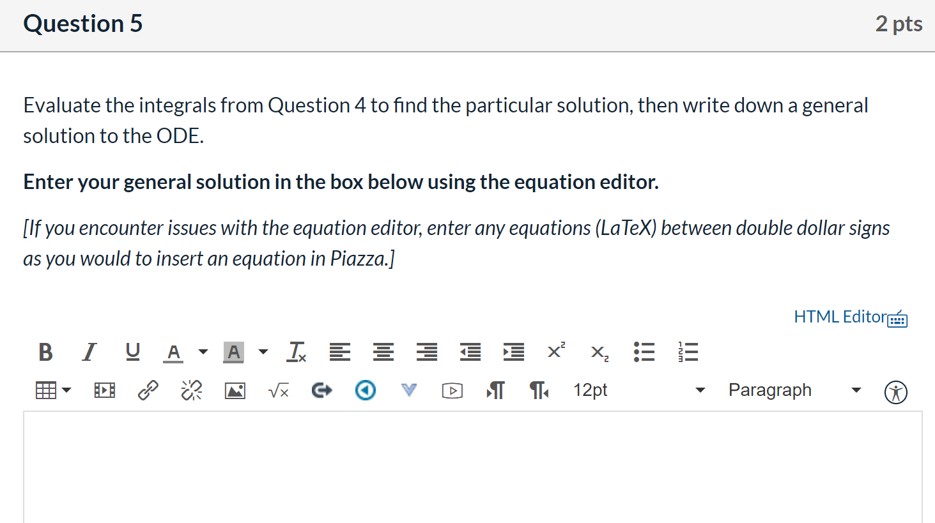Select the "Question 5" heading text
The height and width of the screenshot is (523, 935).
[x=83, y=24]
